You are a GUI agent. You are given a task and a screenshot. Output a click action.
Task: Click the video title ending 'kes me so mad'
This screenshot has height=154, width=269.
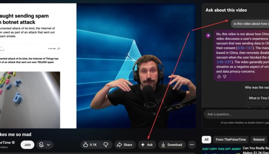[16, 134]
